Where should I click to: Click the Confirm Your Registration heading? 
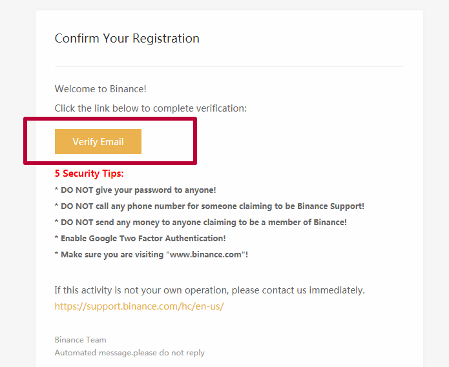pos(127,39)
